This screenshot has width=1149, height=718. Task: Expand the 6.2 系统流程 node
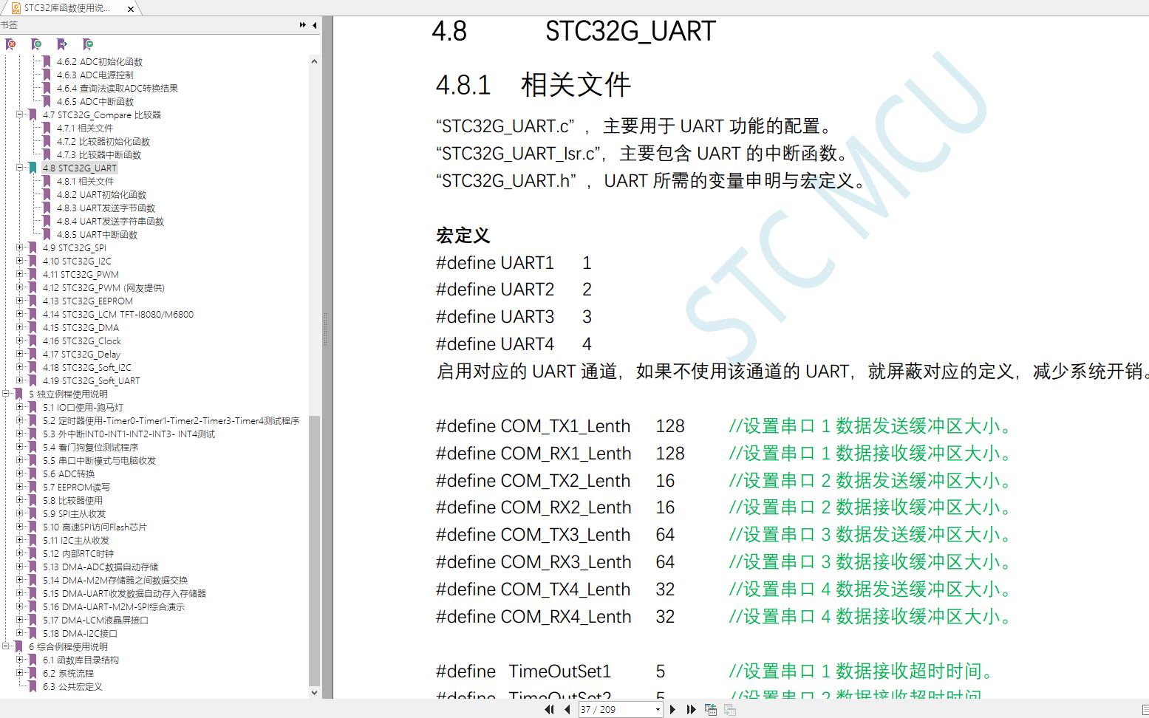click(x=20, y=673)
